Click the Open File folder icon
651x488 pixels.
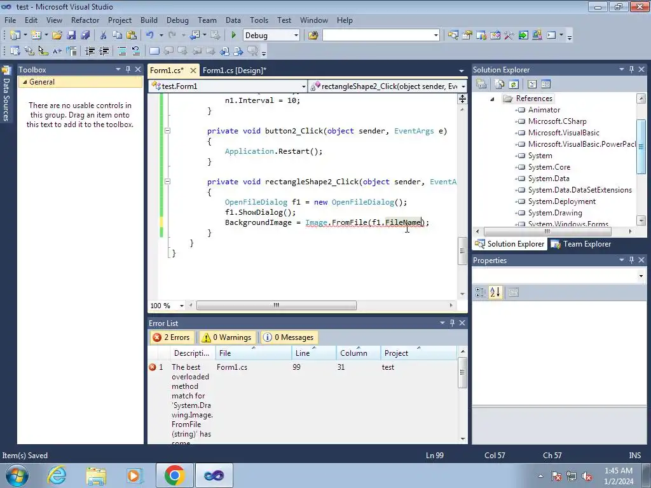tap(57, 36)
